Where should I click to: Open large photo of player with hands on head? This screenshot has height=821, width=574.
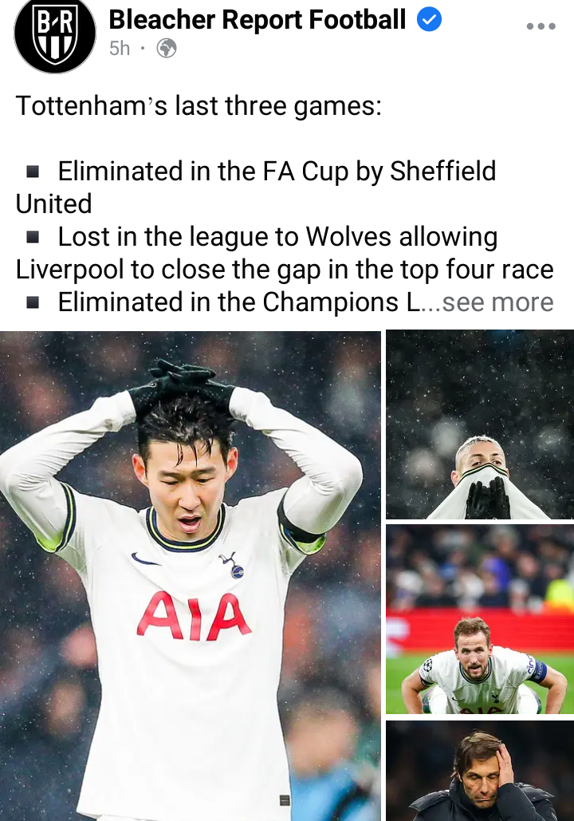[x=191, y=575]
